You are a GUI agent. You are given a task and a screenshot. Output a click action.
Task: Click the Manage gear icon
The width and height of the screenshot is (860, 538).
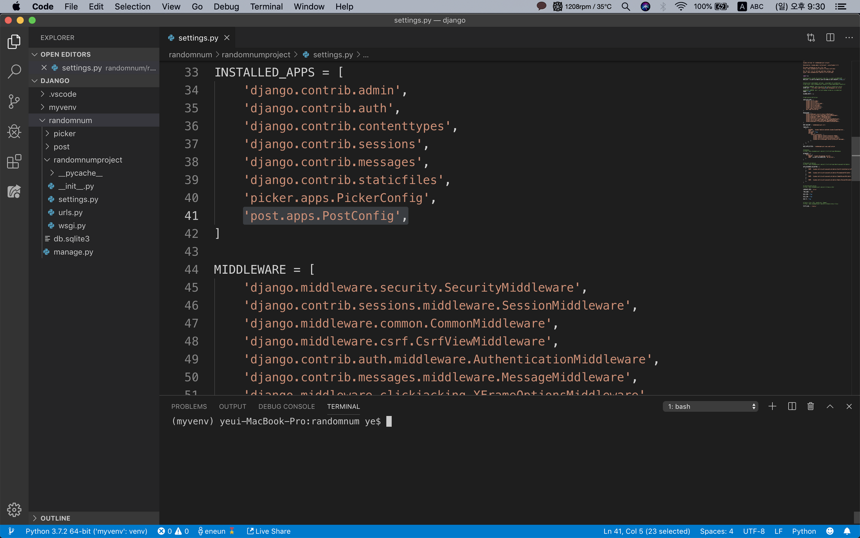pyautogui.click(x=14, y=510)
